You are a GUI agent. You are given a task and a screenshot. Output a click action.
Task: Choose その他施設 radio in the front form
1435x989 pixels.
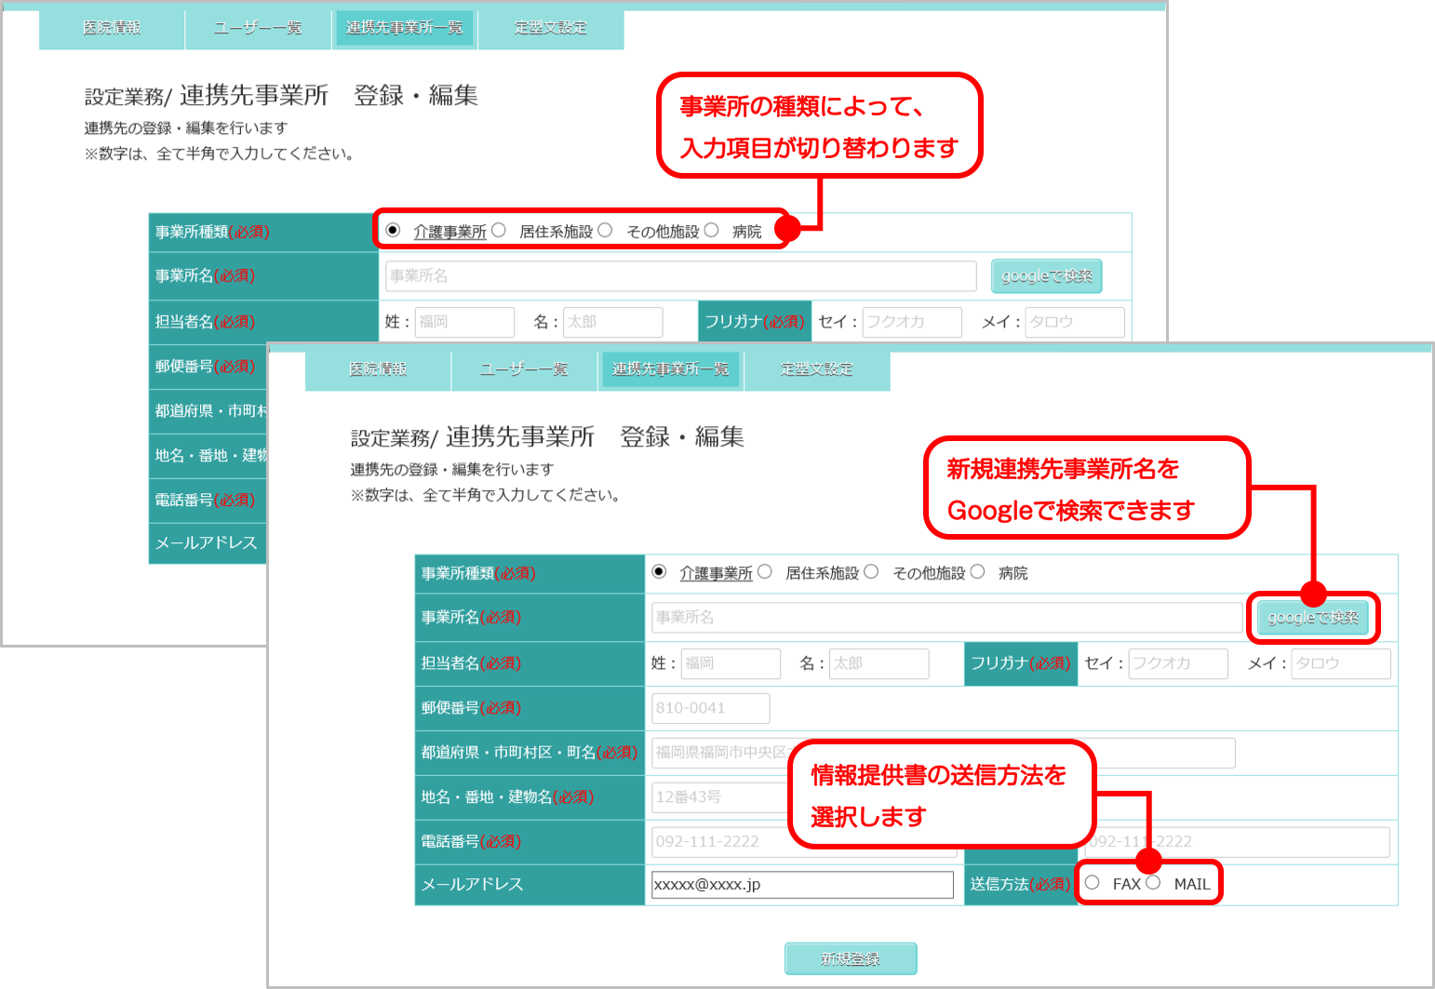(x=871, y=572)
